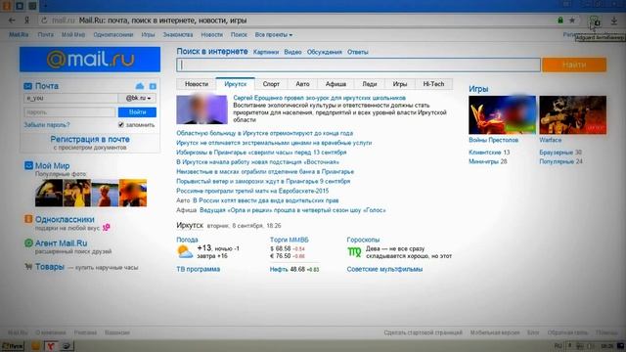
Task: Click the shopping cart icon by Товары
Action: coord(28,267)
